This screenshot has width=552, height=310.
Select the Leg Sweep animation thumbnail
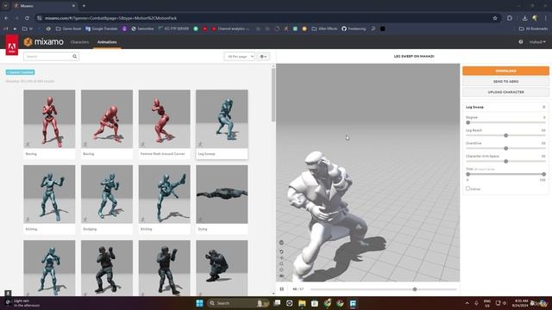222,119
